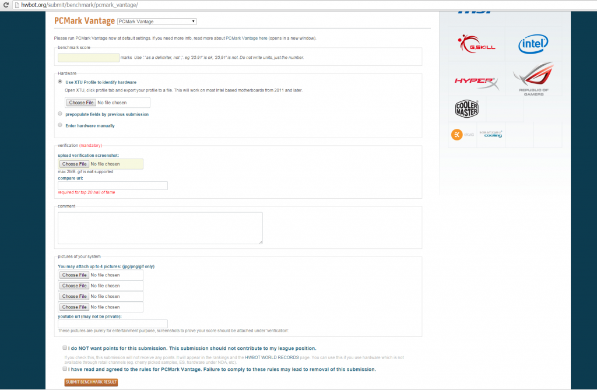Click into the comment text area
The width and height of the screenshot is (597, 390).
(x=160, y=228)
